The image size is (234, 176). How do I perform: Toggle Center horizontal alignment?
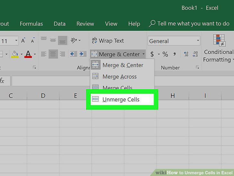pyautogui.click(x=53, y=54)
